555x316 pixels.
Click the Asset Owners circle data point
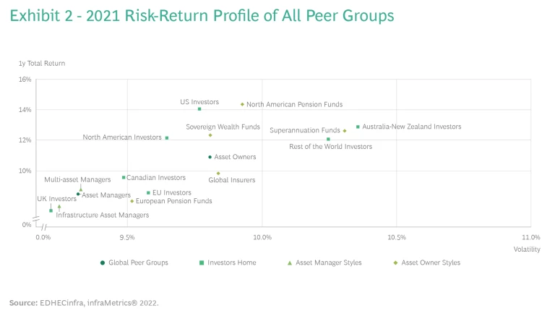[210, 157]
